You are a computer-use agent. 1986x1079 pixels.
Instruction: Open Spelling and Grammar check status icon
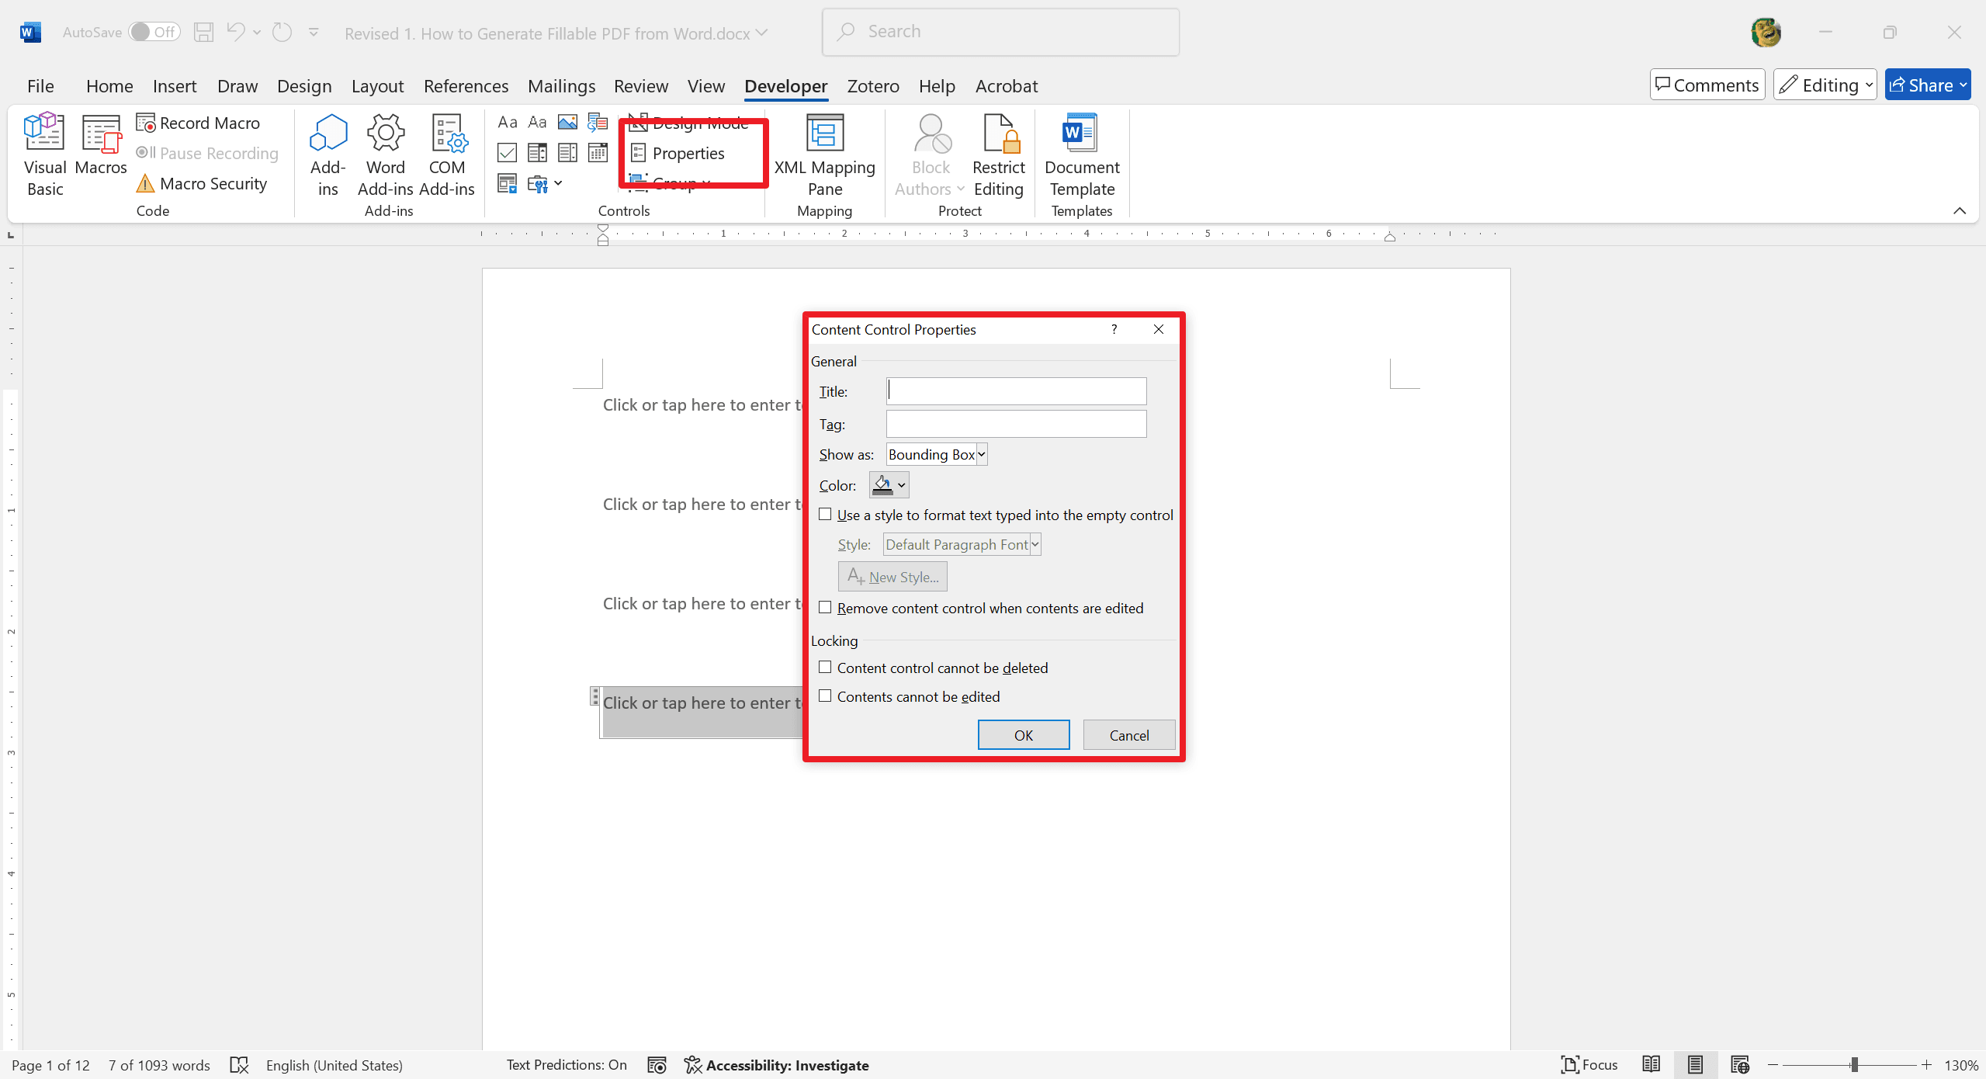[x=239, y=1065]
